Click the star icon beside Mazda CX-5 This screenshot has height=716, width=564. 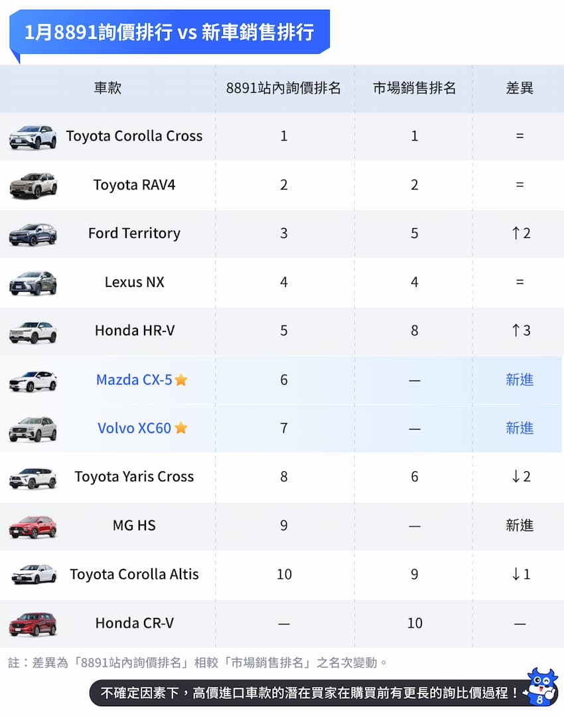[181, 380]
